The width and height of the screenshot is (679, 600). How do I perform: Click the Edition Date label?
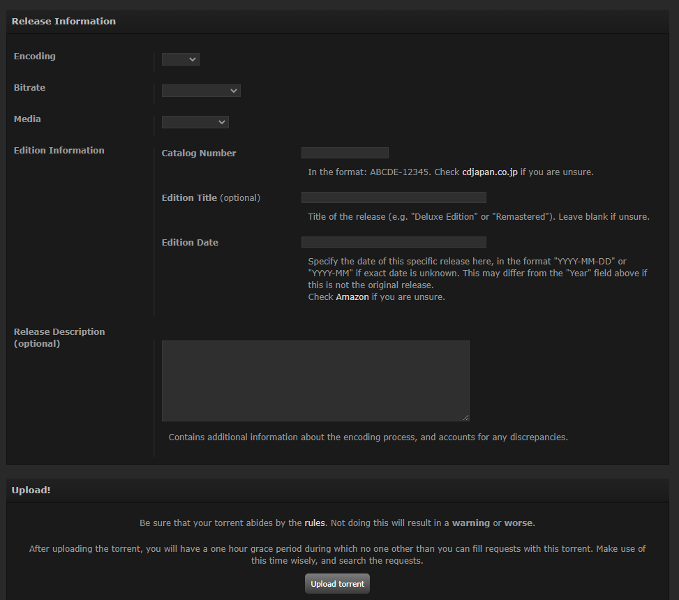click(x=190, y=243)
